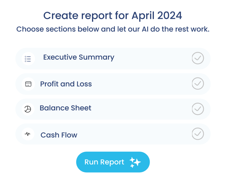Click the sparkle stars icon on Run Report

tap(135, 162)
